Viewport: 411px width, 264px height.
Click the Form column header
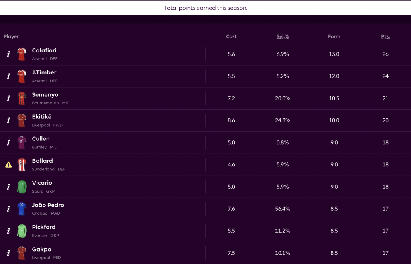point(334,36)
